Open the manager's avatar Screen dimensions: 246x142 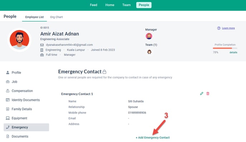pos(149,36)
